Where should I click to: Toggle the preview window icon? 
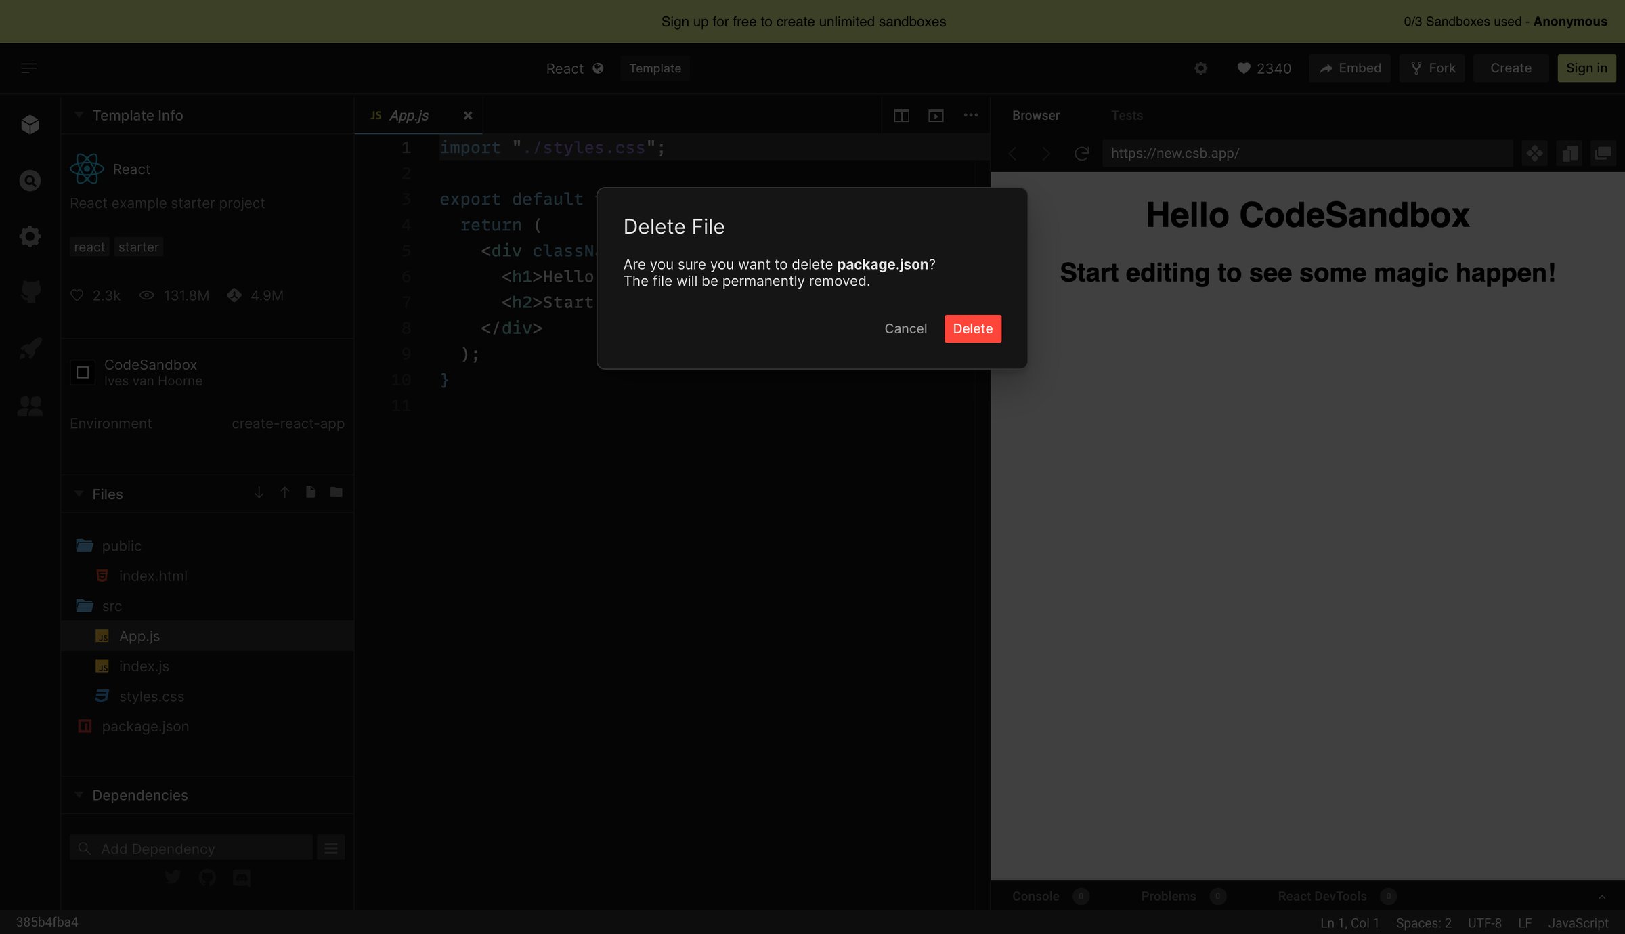(x=936, y=116)
